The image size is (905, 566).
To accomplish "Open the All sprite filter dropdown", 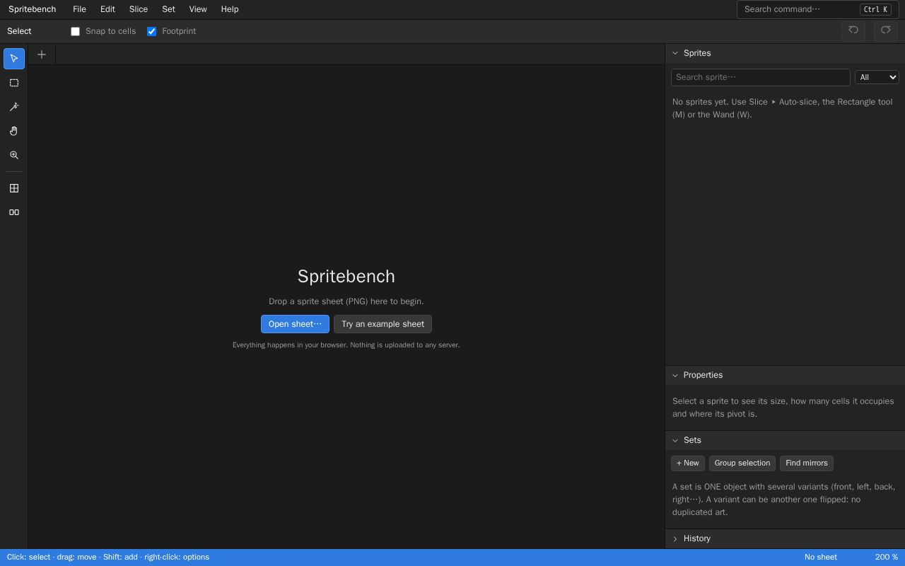I will point(877,77).
